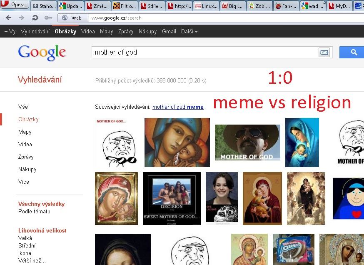Open the DECISION demotivational poster thumbnail
The image size is (364, 265).
[x=172, y=198]
